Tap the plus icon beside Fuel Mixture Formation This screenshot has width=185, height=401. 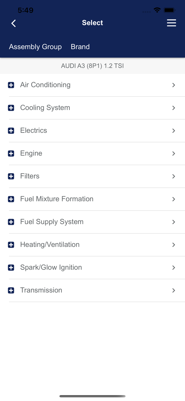coord(11,199)
